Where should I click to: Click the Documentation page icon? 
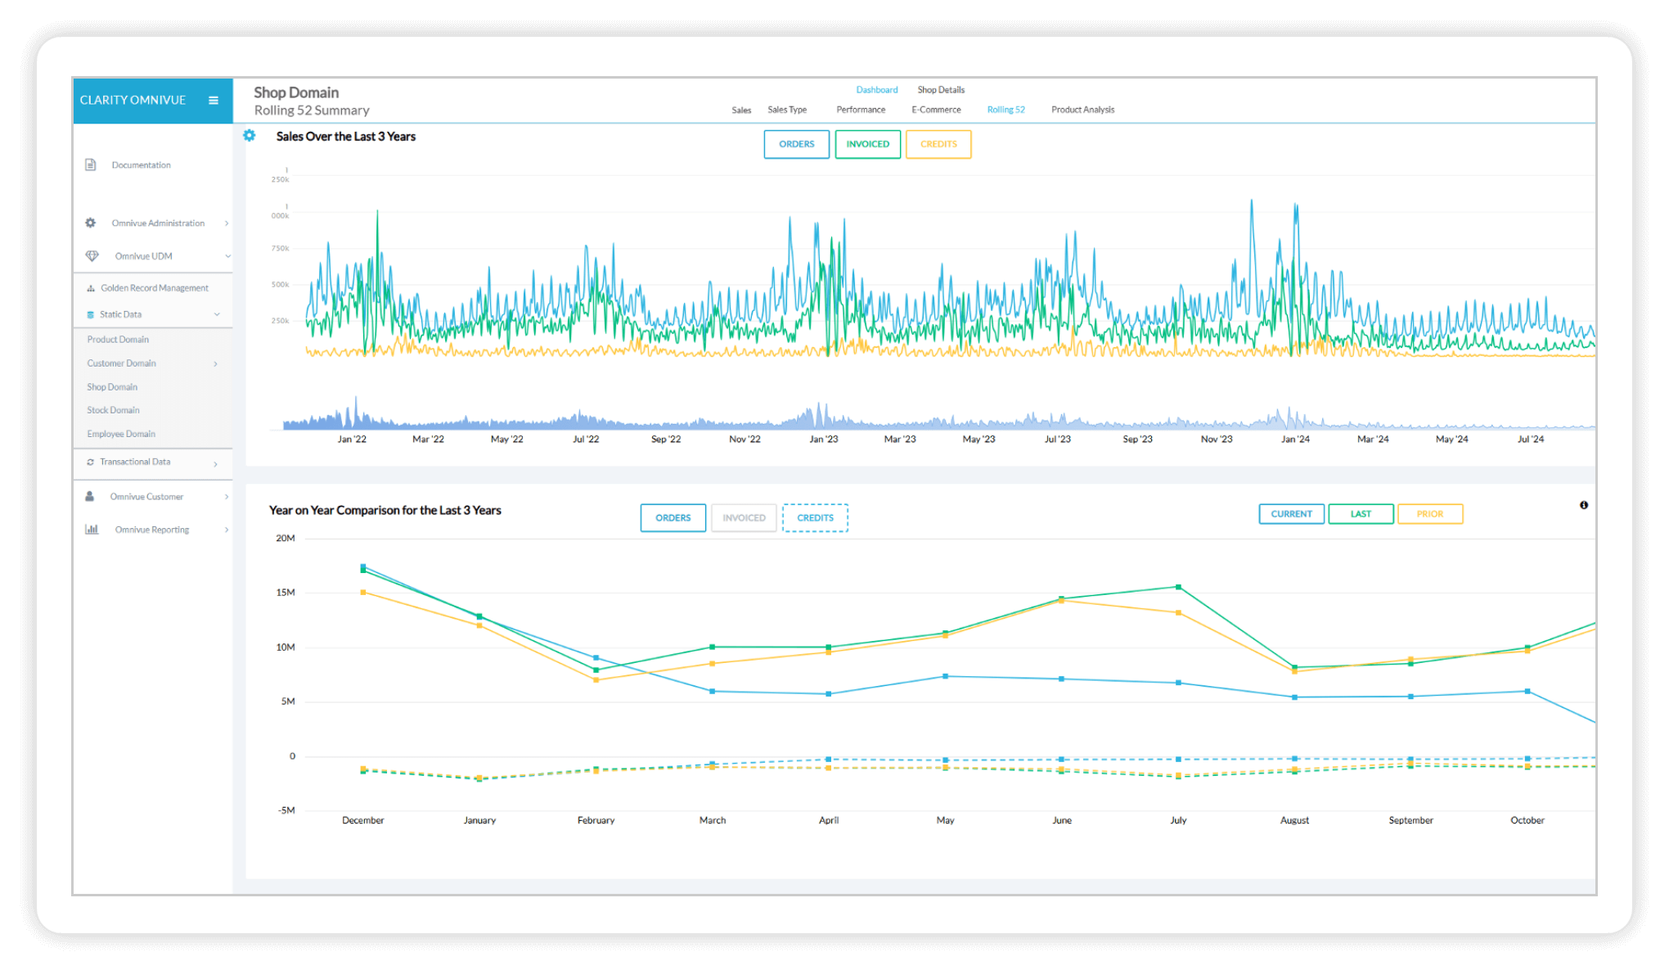[91, 165]
